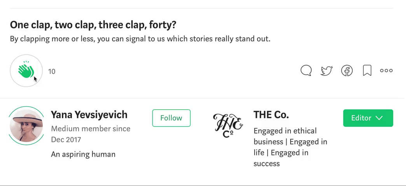Share the story via Facebook icon
406x186 pixels.
pyautogui.click(x=347, y=71)
